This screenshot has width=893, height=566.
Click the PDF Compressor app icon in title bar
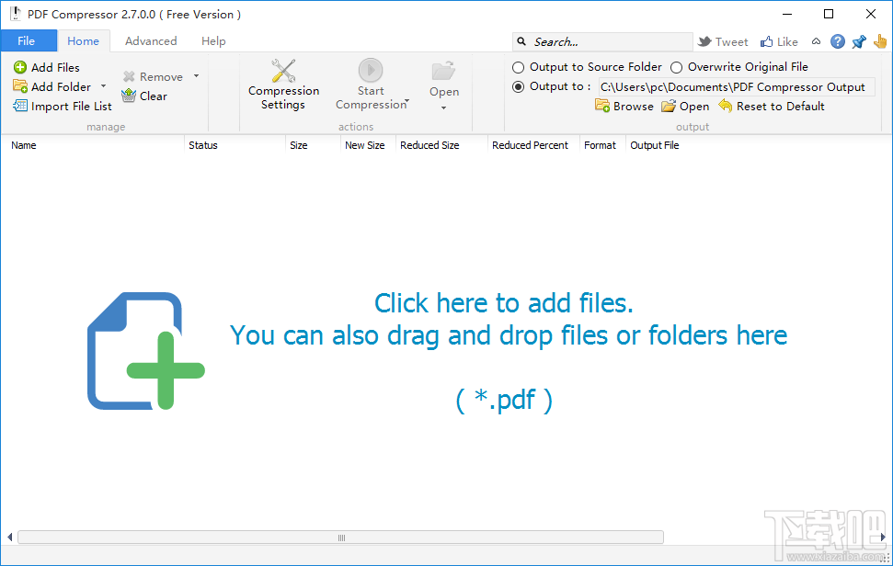15,14
